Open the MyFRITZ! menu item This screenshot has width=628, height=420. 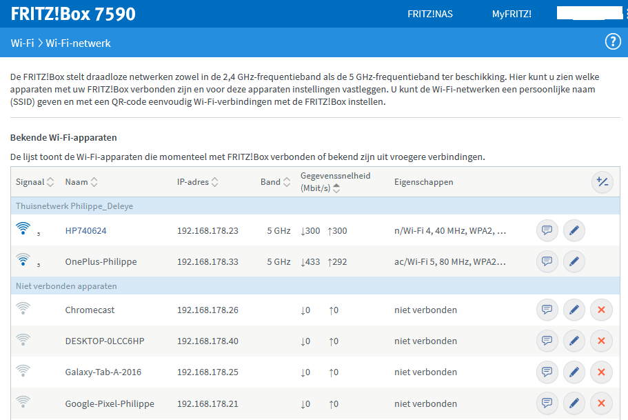(x=511, y=14)
